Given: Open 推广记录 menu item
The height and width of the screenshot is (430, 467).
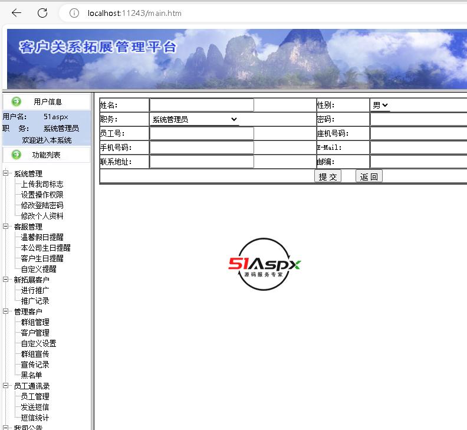Looking at the screenshot, I should click(35, 301).
